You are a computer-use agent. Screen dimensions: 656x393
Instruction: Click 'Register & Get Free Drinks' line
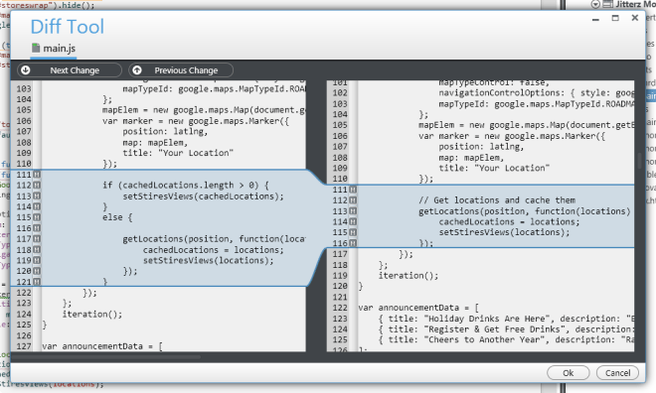point(506,329)
